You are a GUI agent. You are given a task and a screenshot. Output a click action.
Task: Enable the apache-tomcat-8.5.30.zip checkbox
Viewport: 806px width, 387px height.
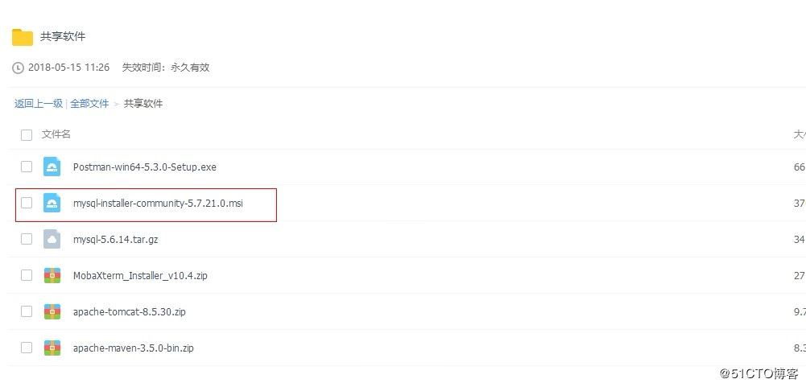click(27, 311)
